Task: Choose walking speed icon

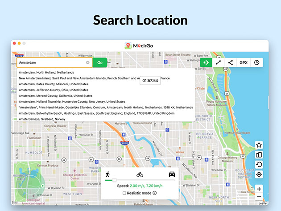Action: point(107,174)
